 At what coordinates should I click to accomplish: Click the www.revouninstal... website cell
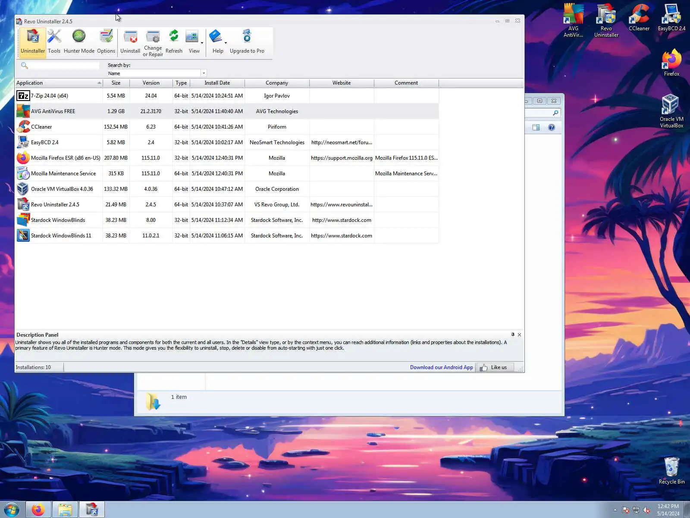[342, 205]
